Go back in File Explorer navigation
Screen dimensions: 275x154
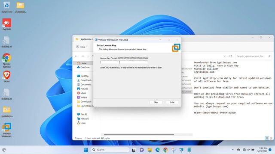(x=76, y=56)
